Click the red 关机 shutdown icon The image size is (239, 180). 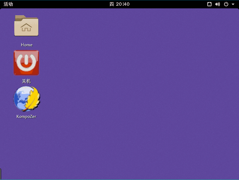pyautogui.click(x=26, y=63)
